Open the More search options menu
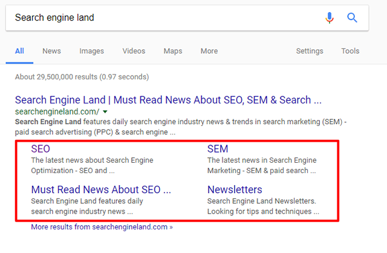387x253 pixels. [x=209, y=51]
